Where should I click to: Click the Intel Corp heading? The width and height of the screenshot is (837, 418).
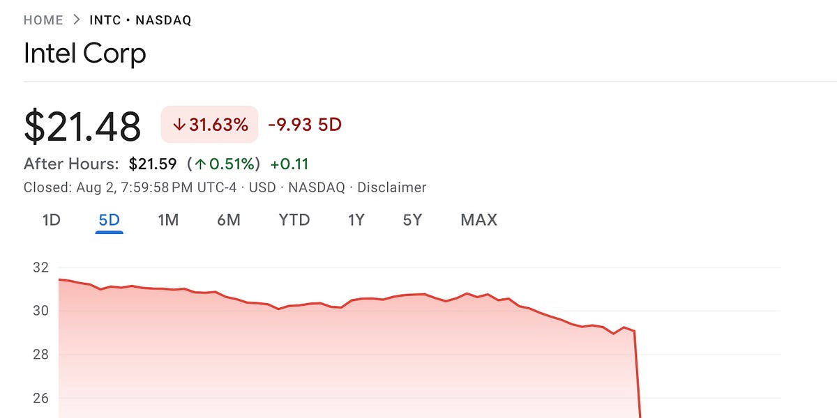[x=85, y=54]
